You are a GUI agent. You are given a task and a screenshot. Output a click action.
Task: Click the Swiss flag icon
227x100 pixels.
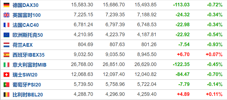[7, 75]
